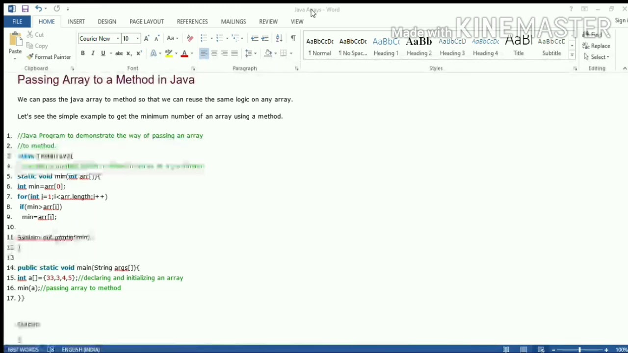This screenshot has height=353, width=628.
Task: Click the Clear All Formatting icon
Action: (x=190, y=38)
